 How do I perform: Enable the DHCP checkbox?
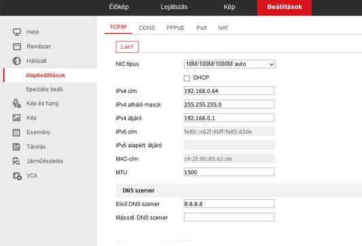tap(187, 78)
